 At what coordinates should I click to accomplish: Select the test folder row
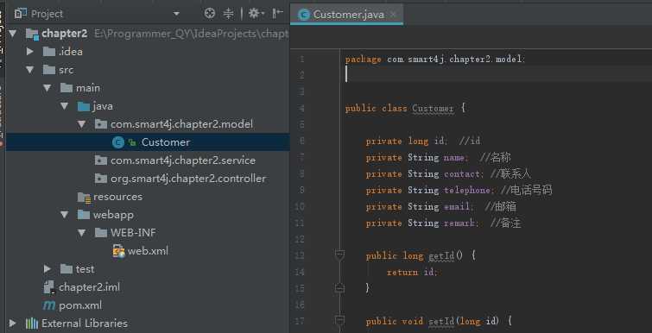(148, 269)
